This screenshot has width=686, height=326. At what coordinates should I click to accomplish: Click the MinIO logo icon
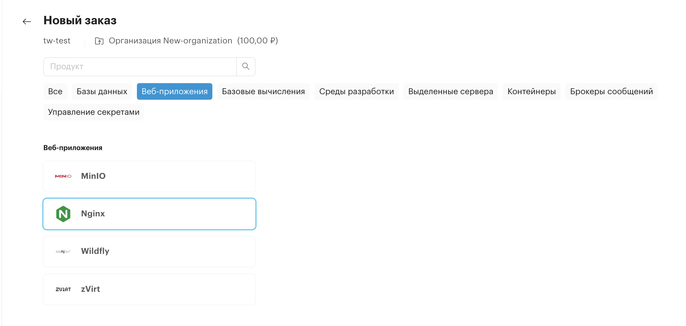click(63, 176)
